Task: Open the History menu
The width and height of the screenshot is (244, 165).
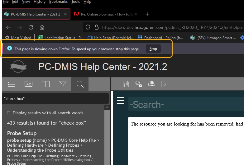Action: [40, 2]
